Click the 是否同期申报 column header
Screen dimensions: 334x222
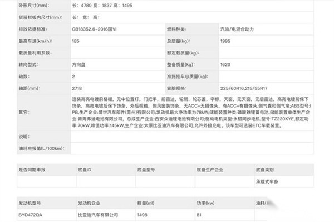coord(32,170)
